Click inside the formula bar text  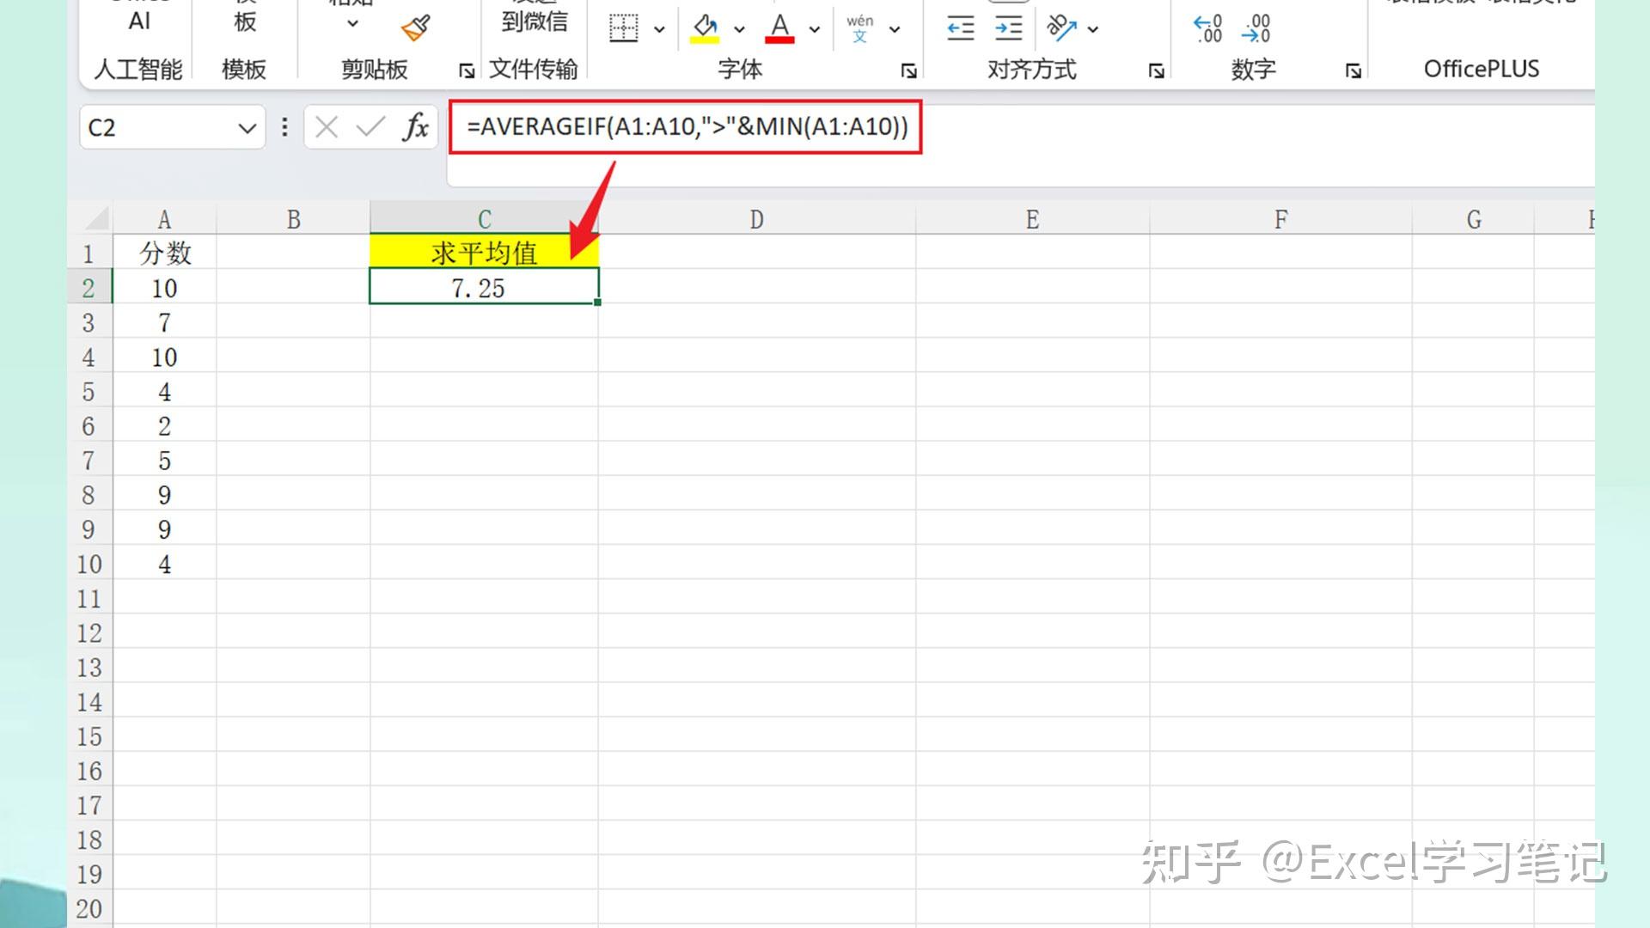pyautogui.click(x=686, y=127)
